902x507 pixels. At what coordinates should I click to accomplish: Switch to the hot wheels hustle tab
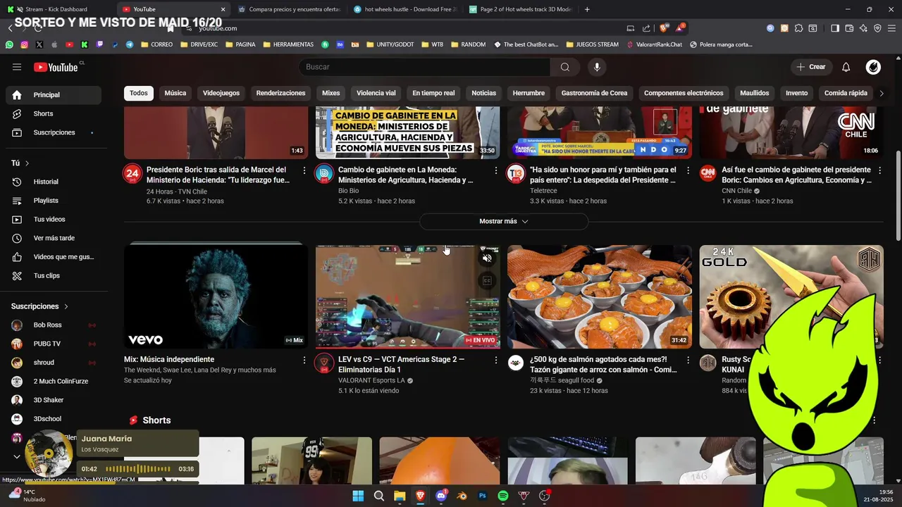click(404, 9)
